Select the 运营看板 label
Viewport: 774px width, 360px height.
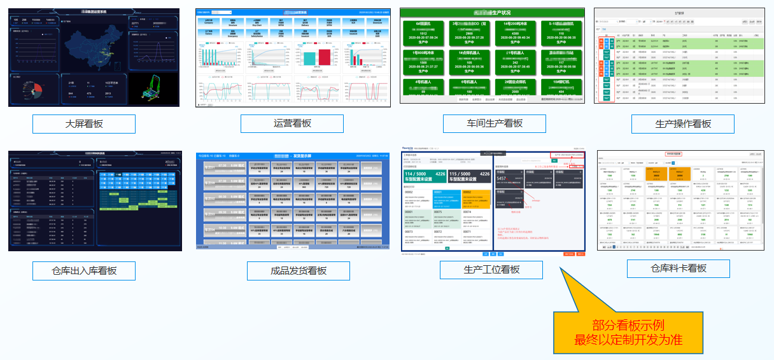click(x=292, y=123)
